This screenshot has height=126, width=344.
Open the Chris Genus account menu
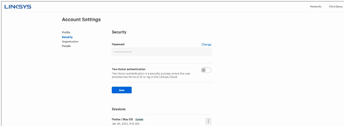[x=336, y=7]
